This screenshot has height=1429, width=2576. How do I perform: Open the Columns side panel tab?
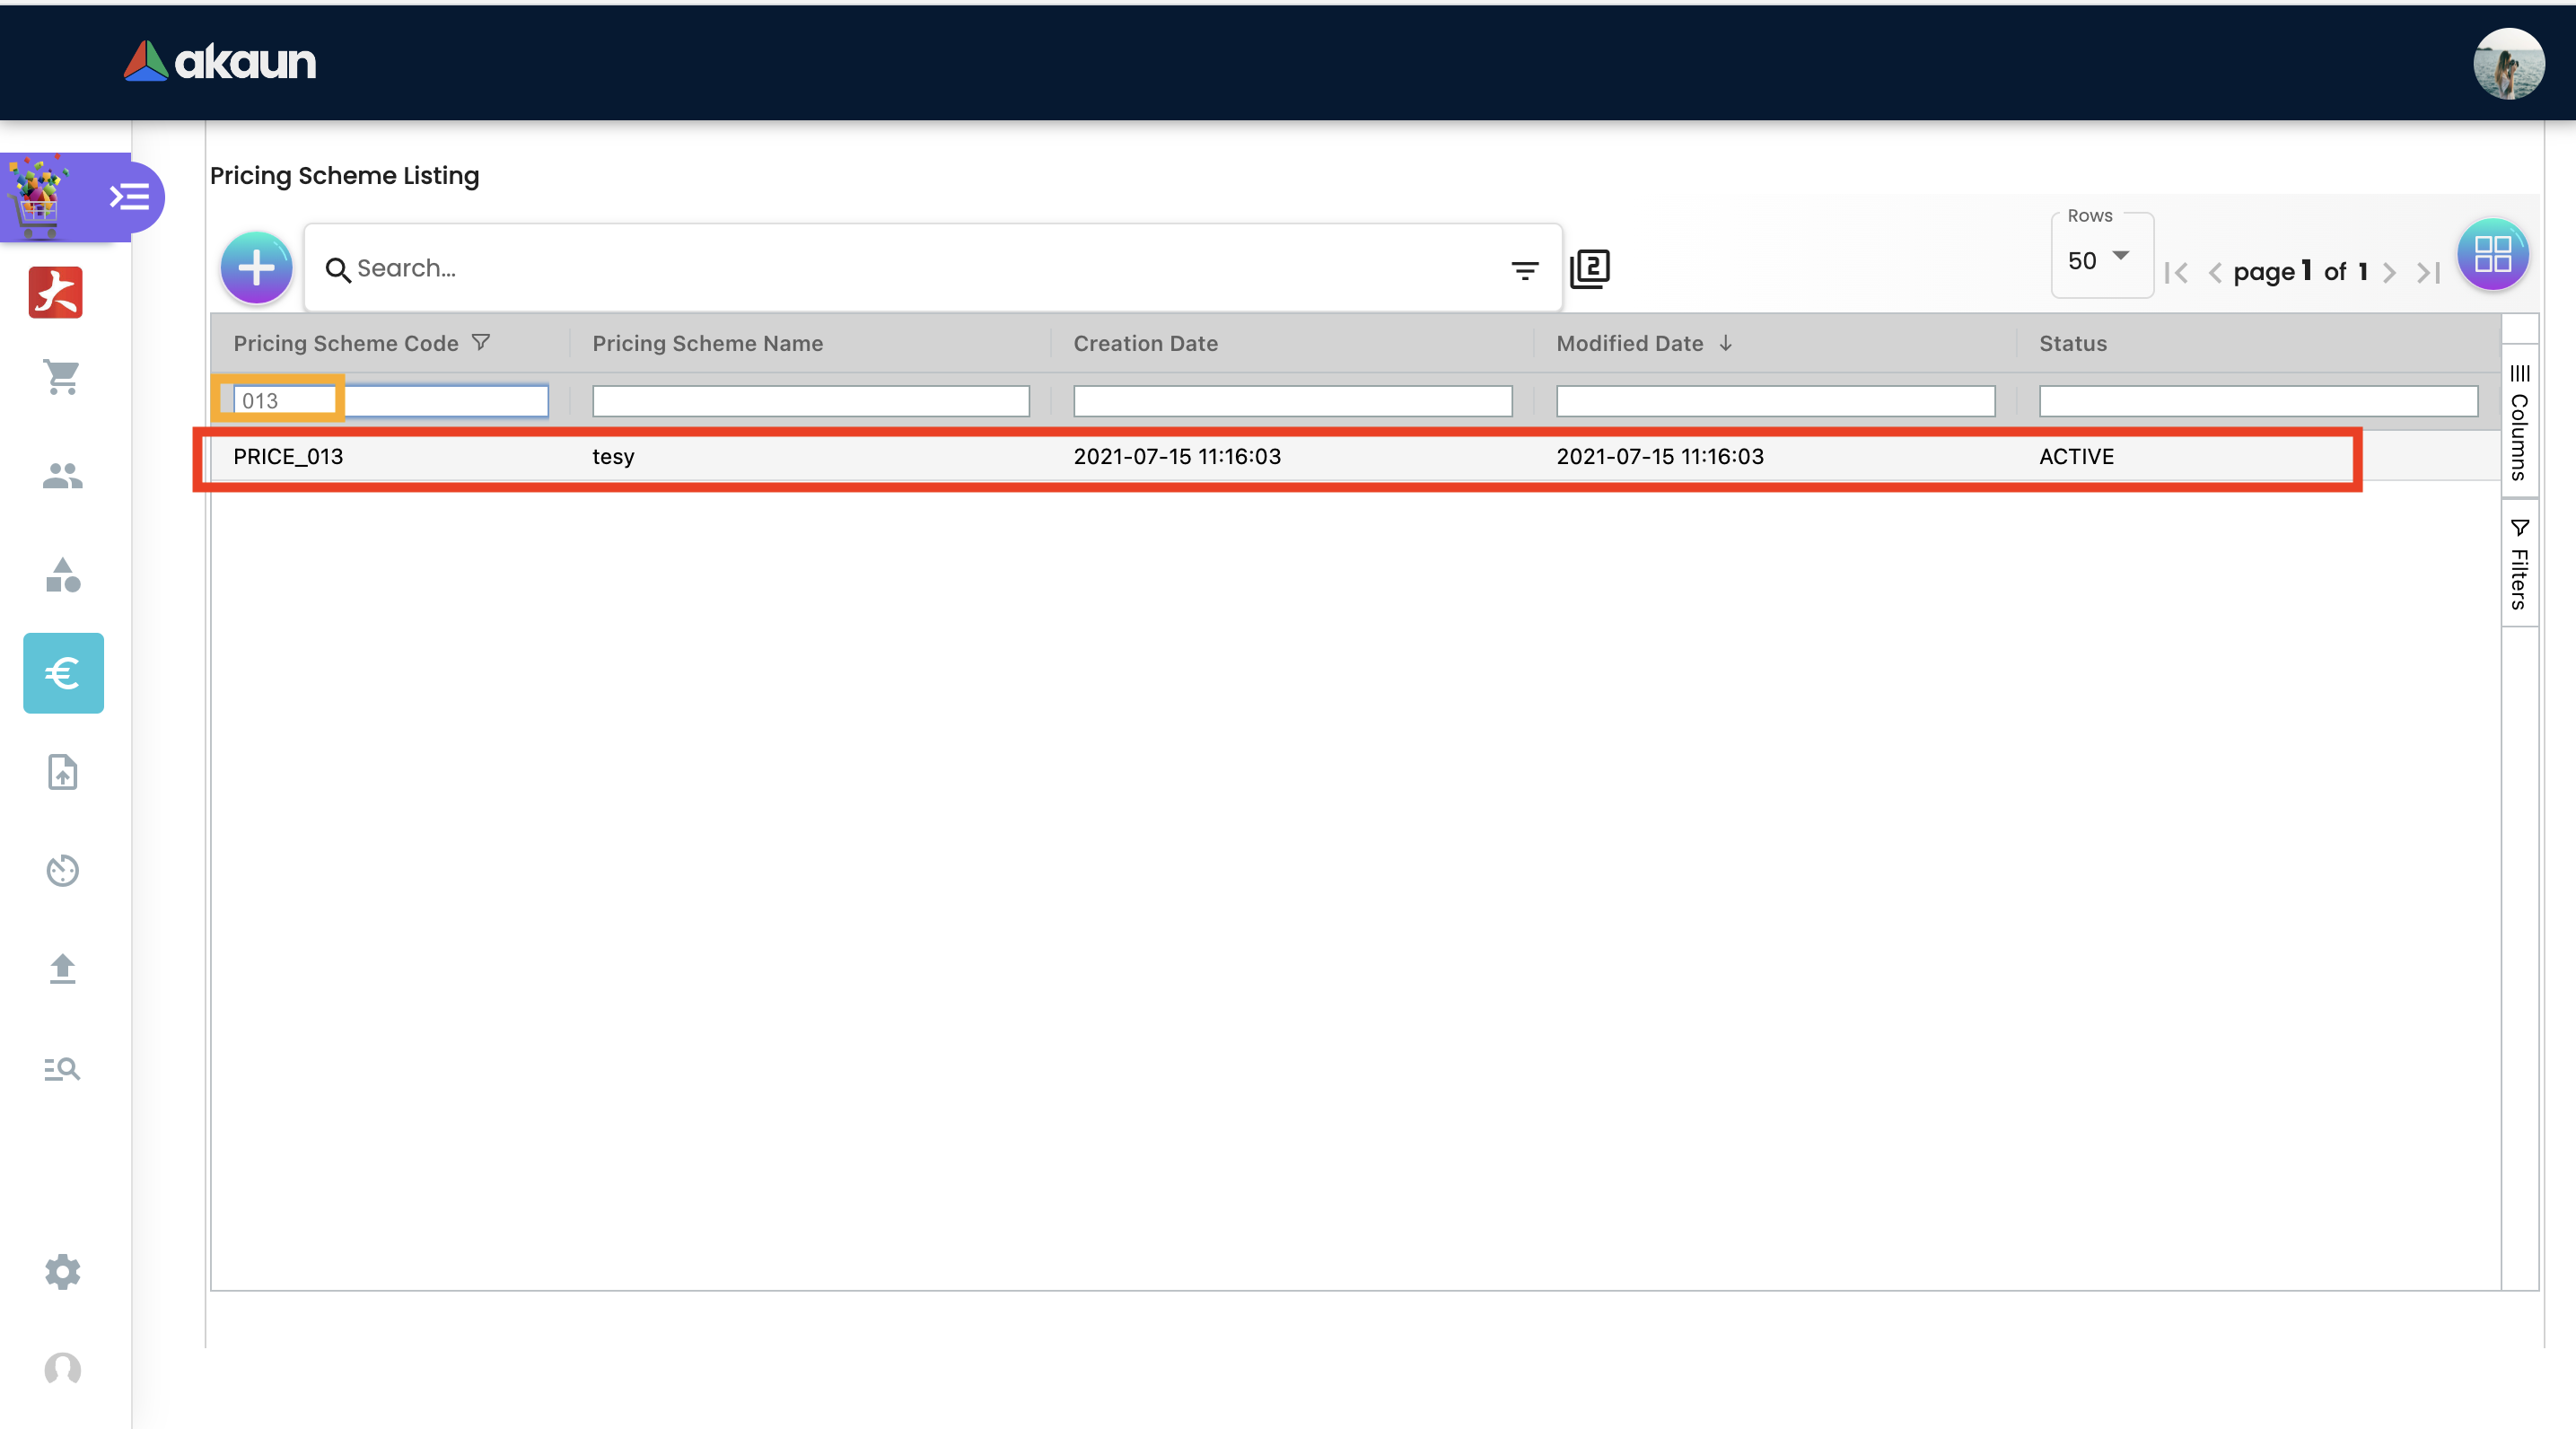point(2519,422)
